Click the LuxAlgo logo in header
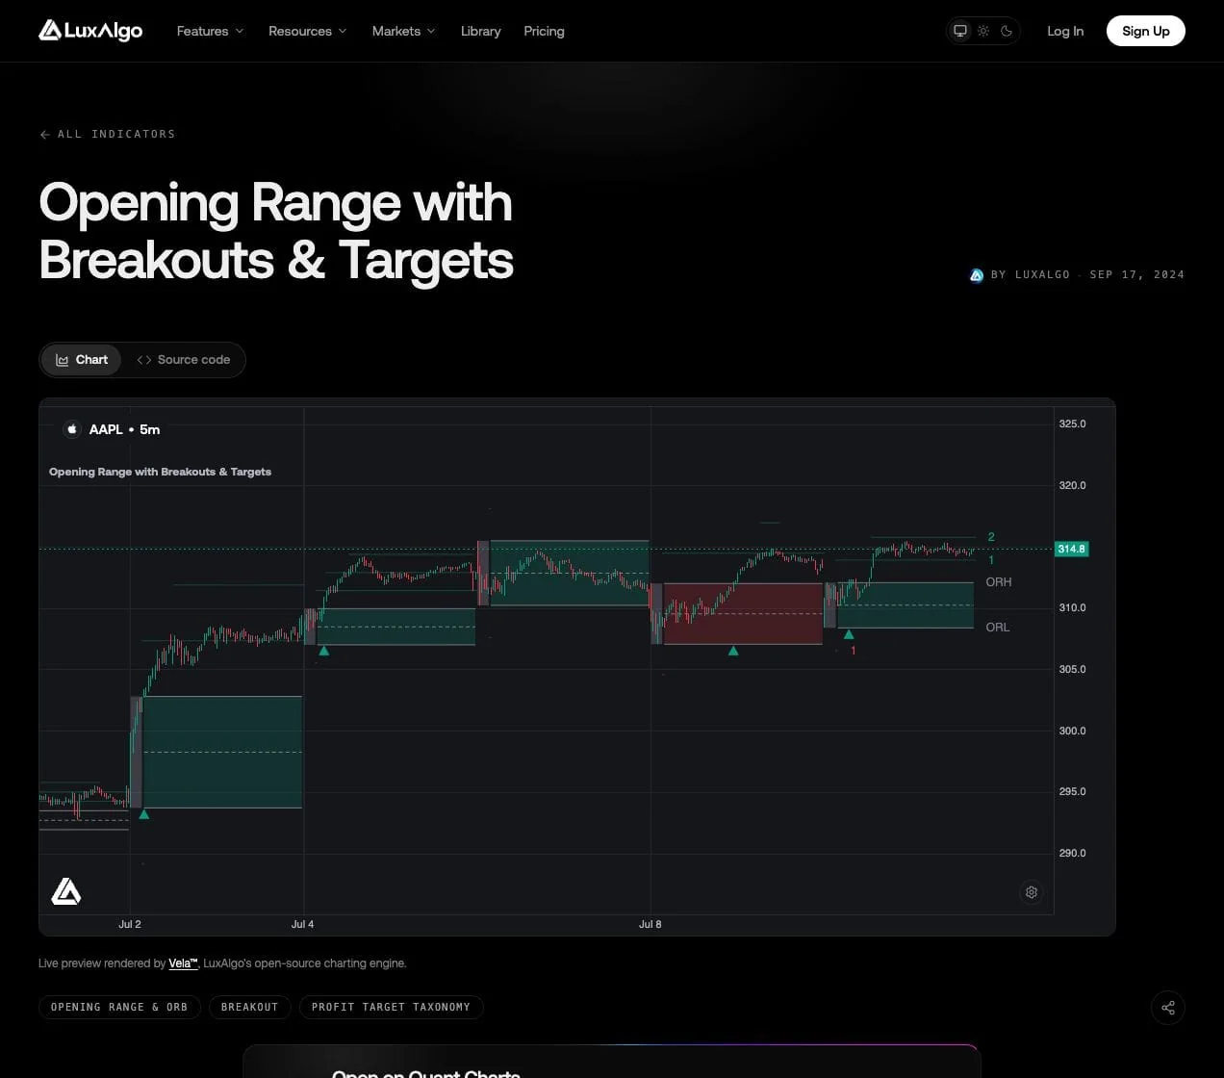Image resolution: width=1224 pixels, height=1078 pixels. (90, 31)
